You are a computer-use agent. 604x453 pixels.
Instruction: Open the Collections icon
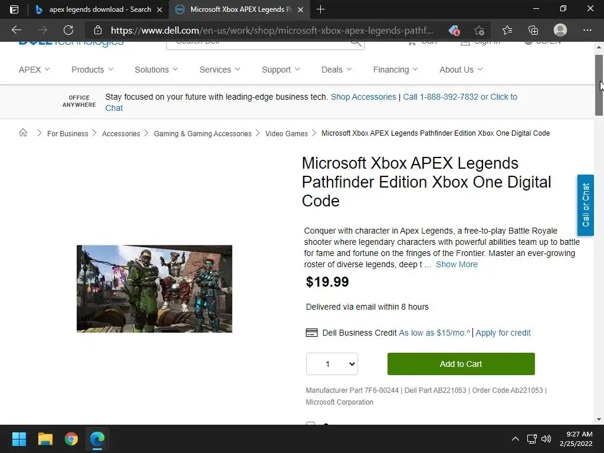[x=533, y=30]
